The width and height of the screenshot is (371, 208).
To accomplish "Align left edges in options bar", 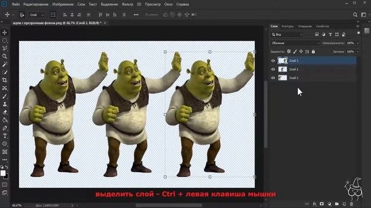I will [64, 14].
